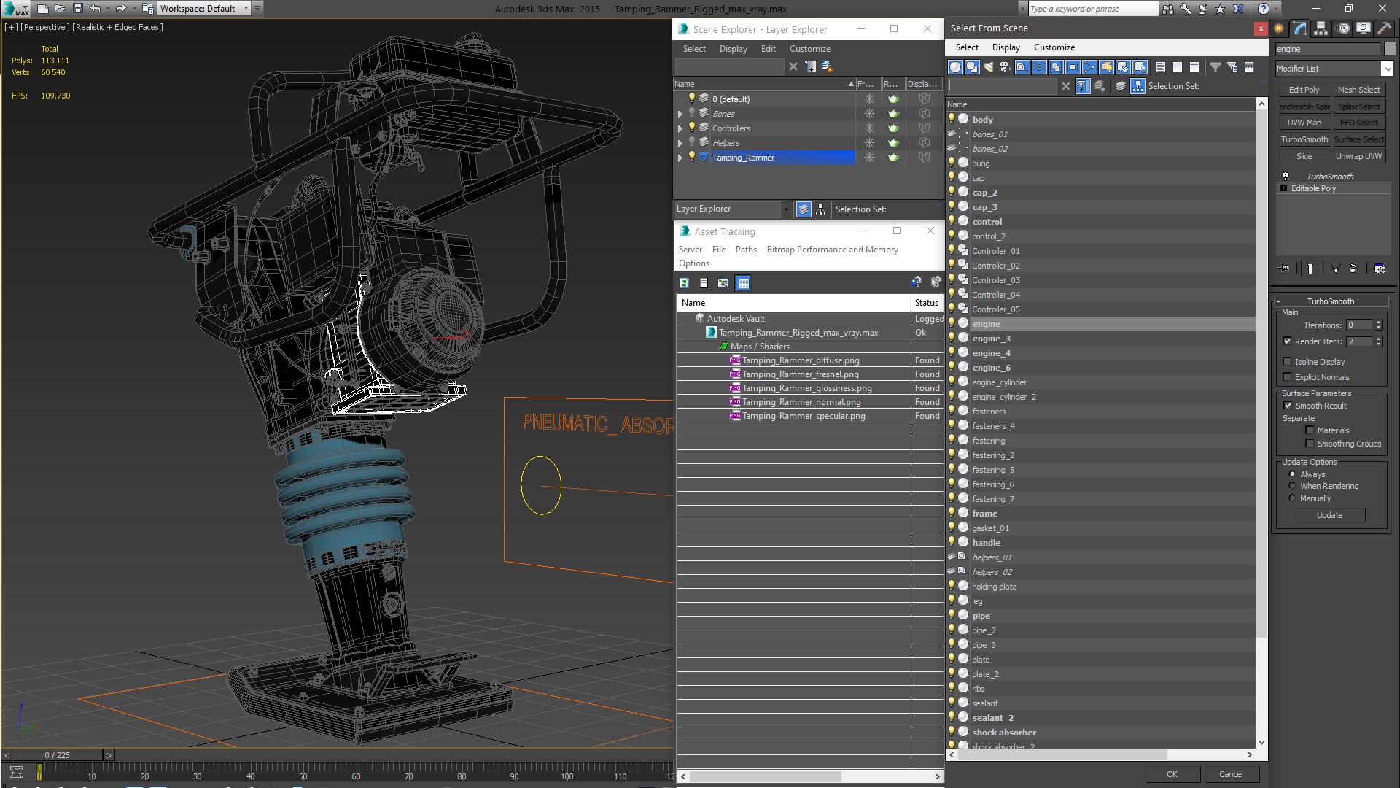Click the OK button in Select From Scene
Image resolution: width=1400 pixels, height=788 pixels.
click(1172, 774)
